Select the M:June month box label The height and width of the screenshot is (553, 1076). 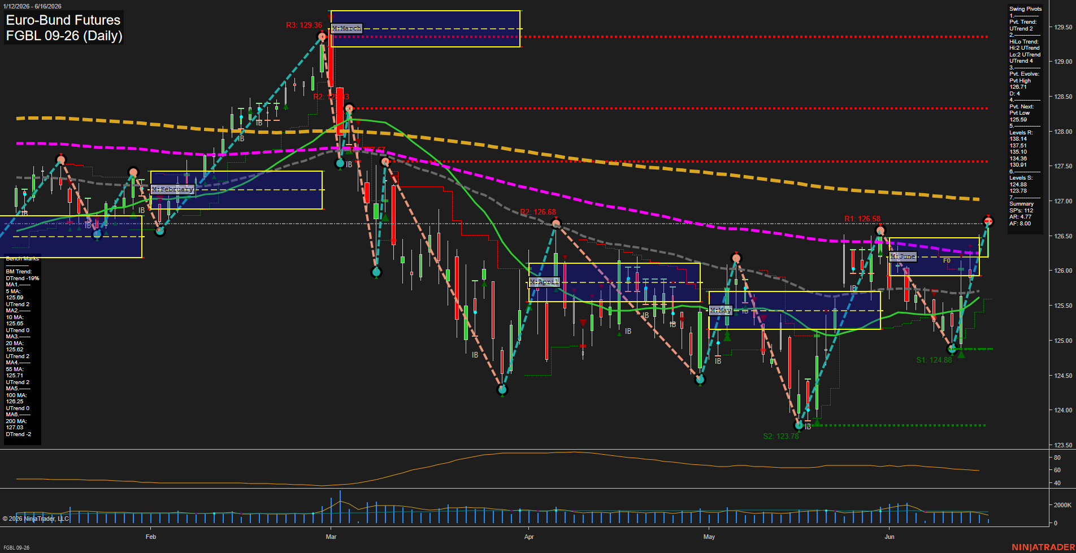(903, 256)
